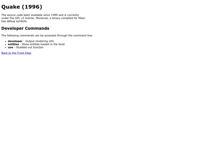Click the words binary compiled for Macs

point(69,18)
